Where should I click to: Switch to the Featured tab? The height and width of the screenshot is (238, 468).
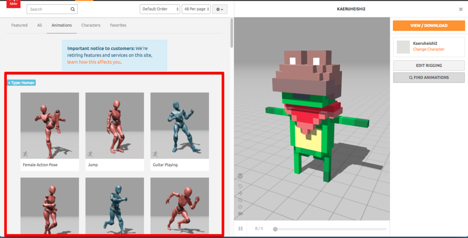(x=19, y=25)
